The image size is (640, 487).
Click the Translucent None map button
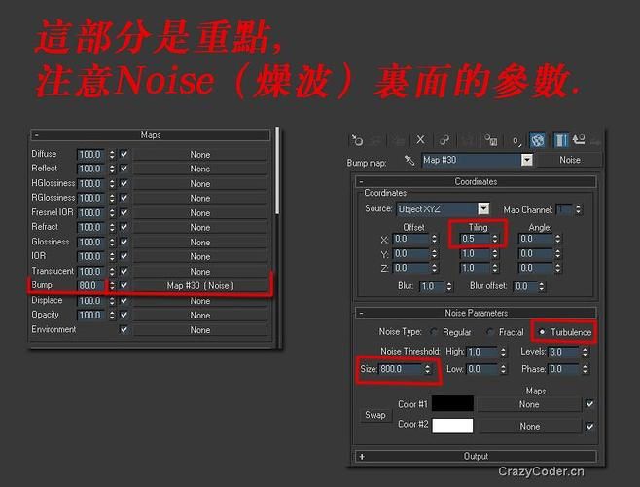(200, 272)
